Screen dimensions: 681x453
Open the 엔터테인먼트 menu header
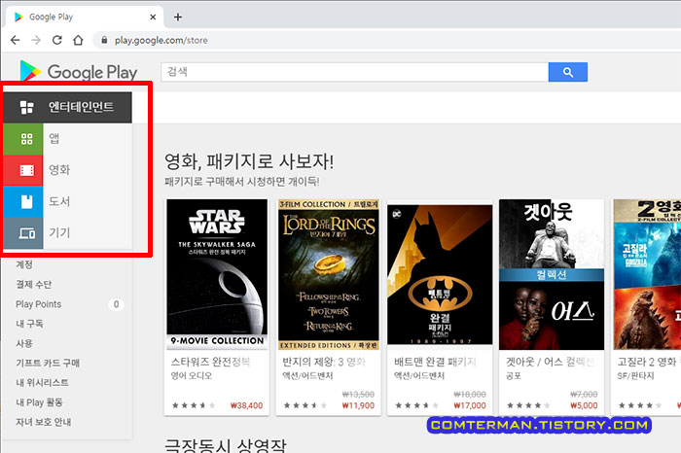coord(68,107)
